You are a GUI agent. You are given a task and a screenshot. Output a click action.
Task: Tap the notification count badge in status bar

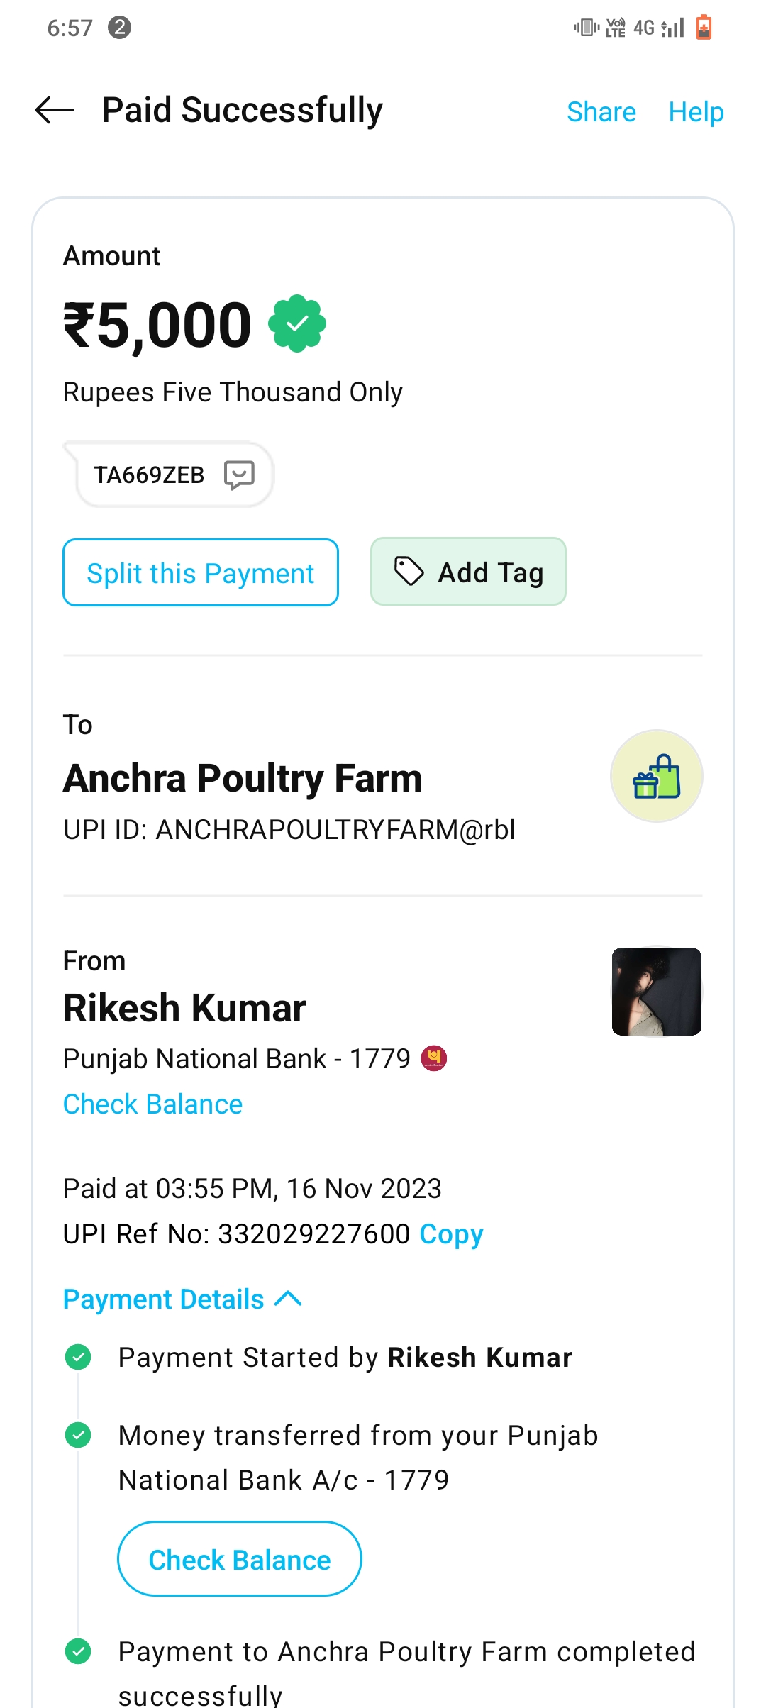click(x=119, y=28)
